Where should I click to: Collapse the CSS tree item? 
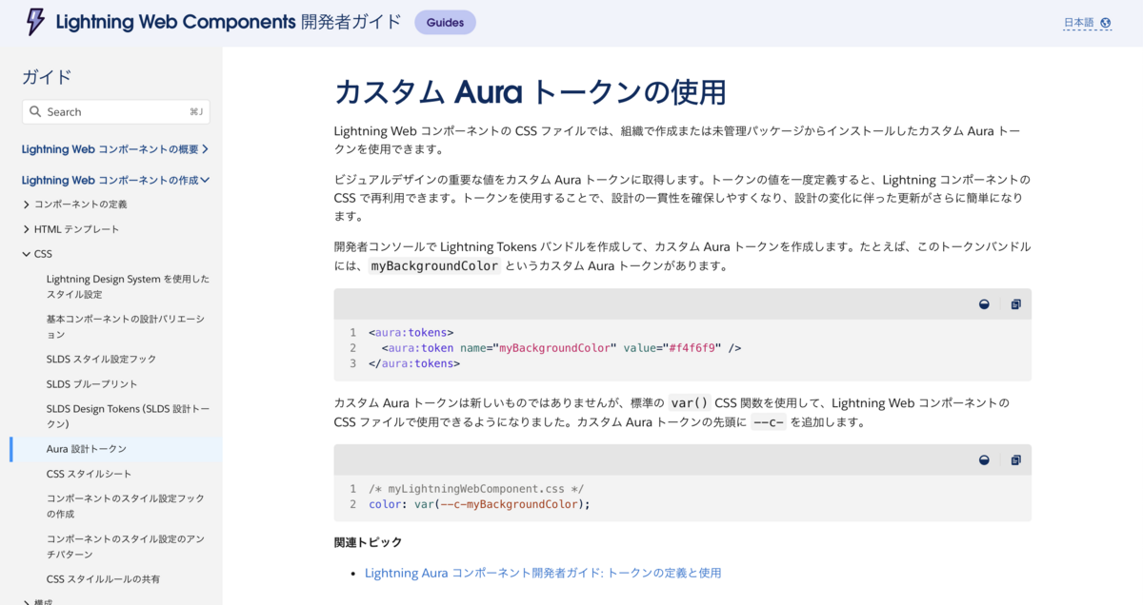point(37,254)
